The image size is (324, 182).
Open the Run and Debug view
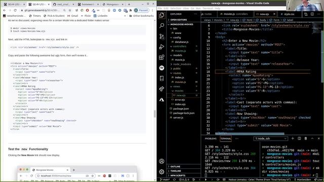(162, 47)
